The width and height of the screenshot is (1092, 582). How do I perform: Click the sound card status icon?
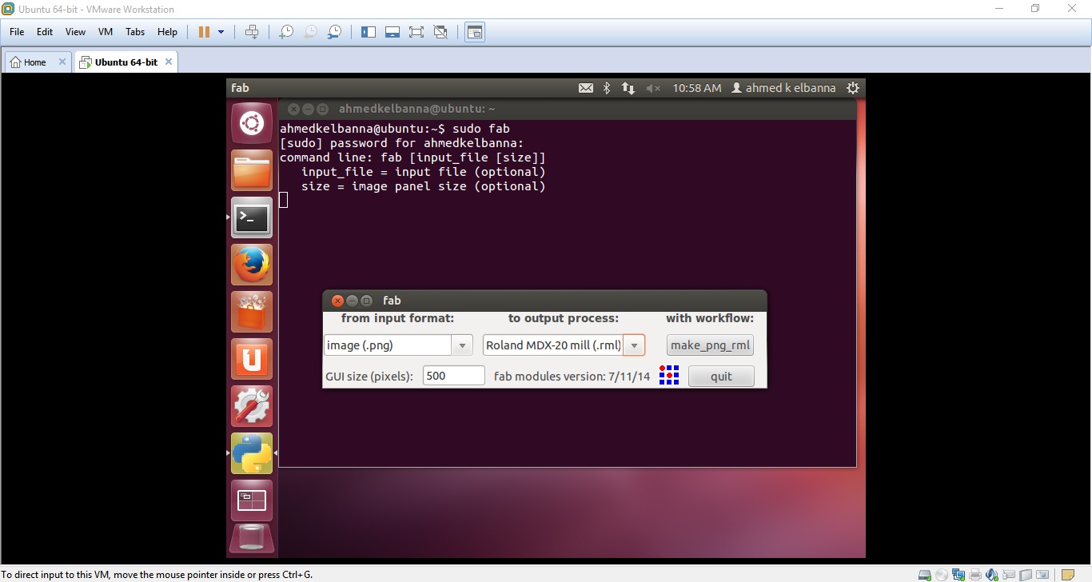click(992, 575)
